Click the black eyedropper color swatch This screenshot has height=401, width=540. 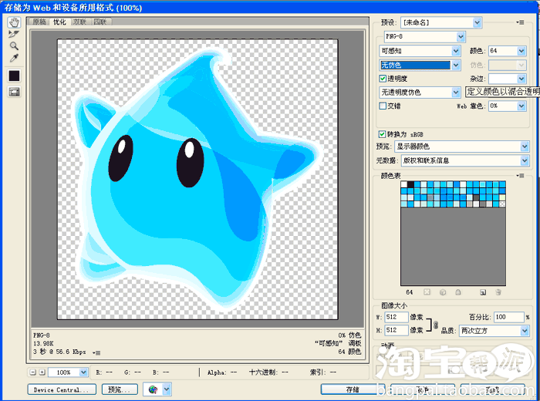coord(14,76)
